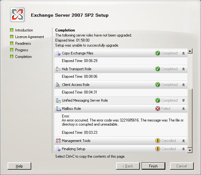
Task: Click the Copy Exchange Files row icon
Action: [x=58, y=53]
